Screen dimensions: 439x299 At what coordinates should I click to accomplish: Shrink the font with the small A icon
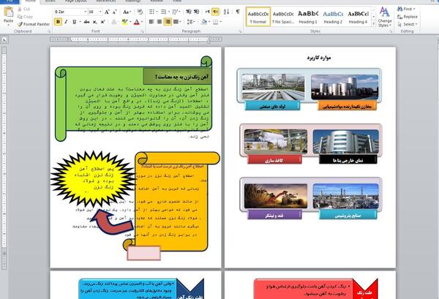pos(115,12)
